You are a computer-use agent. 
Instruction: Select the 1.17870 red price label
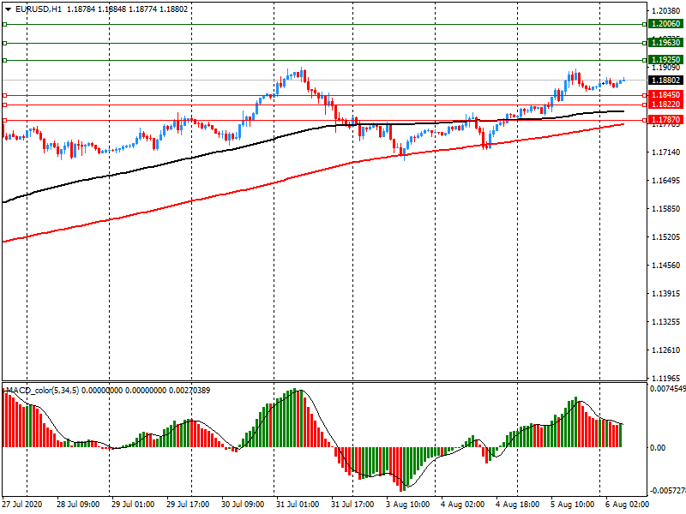[x=665, y=120]
